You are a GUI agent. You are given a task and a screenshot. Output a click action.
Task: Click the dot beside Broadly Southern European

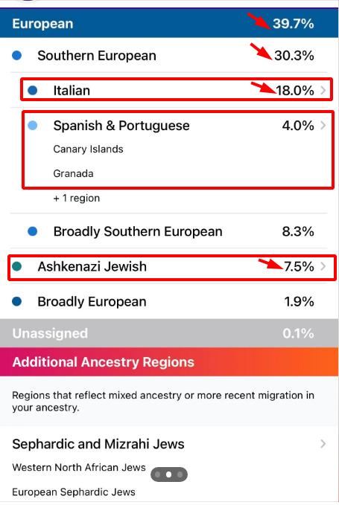33,231
